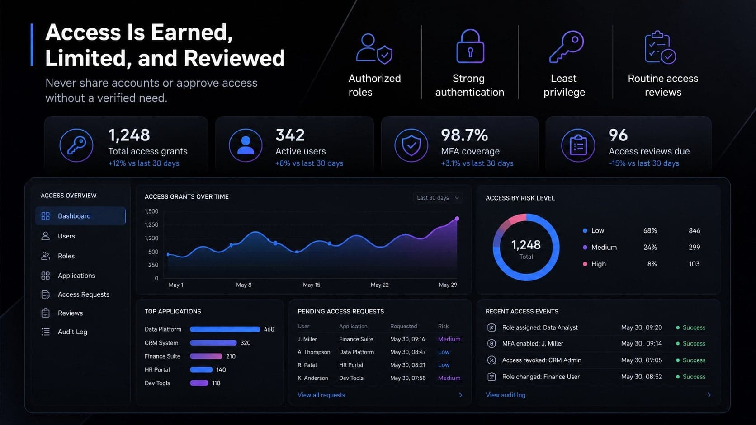Screen dimensions: 756x425
Task: Click the Success status for Access revoked event
Action: pyautogui.click(x=691, y=360)
